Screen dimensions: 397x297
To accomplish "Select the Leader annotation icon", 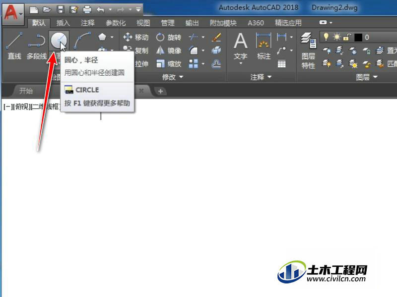I will click(282, 50).
